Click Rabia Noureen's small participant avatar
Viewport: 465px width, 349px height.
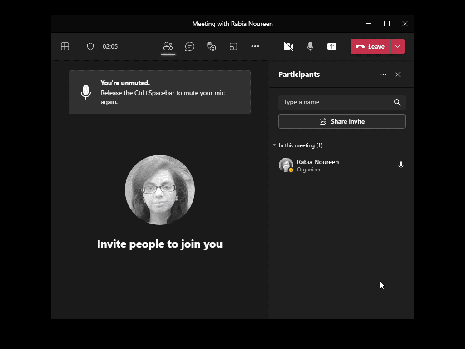286,165
